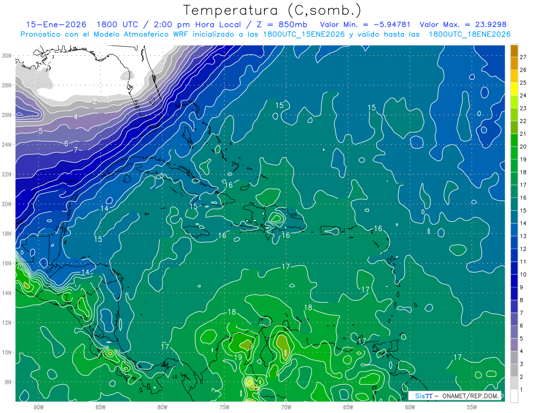Click the WRF model forecast description line

point(265,34)
